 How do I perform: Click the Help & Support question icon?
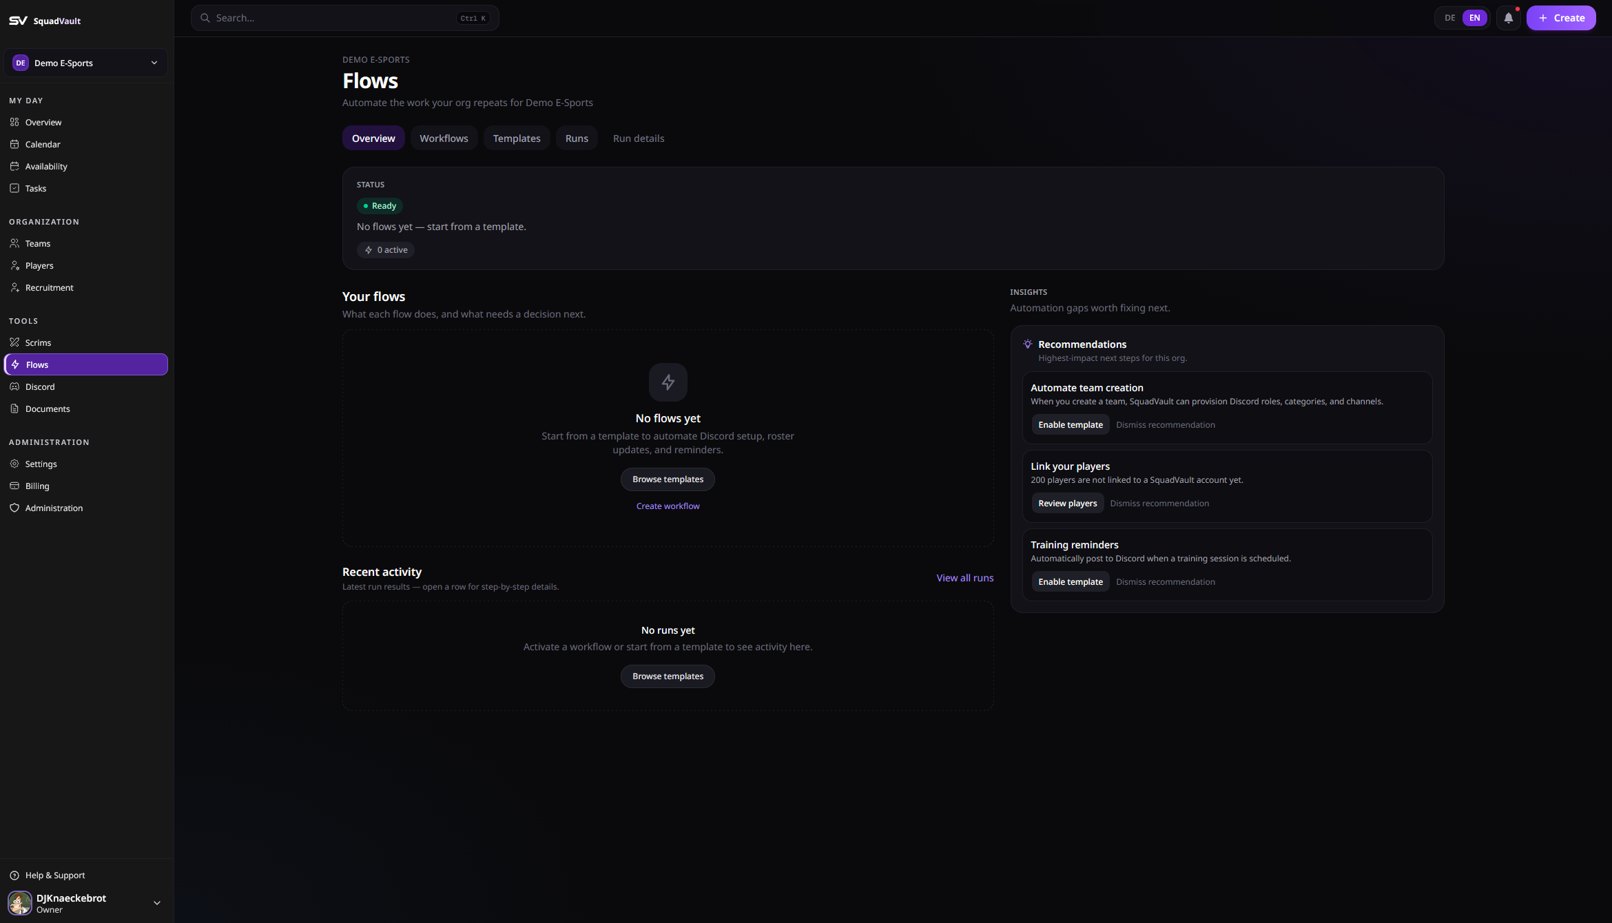tap(14, 875)
